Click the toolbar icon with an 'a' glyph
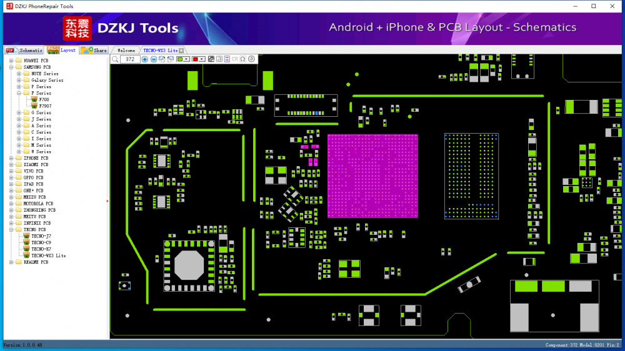Image resolution: width=625 pixels, height=351 pixels. [219, 59]
